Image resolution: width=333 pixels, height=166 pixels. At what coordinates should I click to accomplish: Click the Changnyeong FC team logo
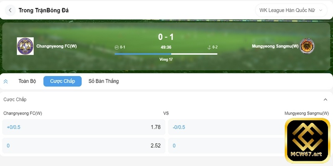click(25, 46)
